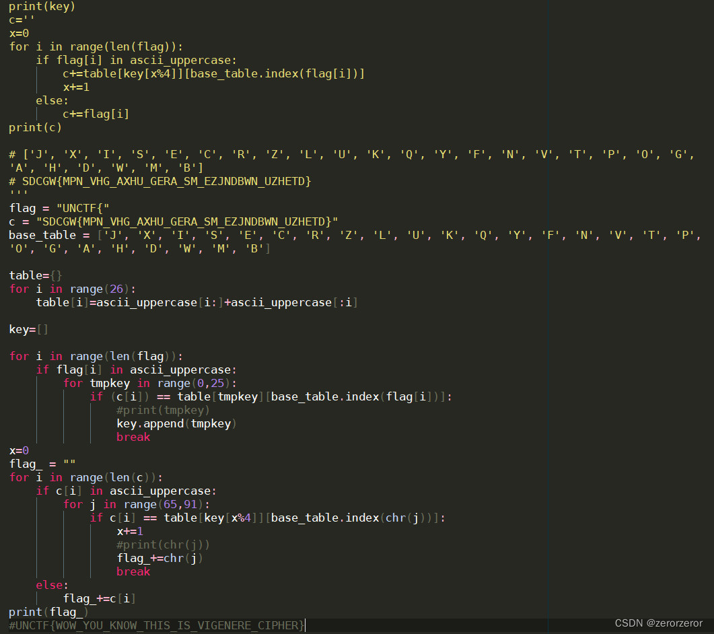Click 'key.append(tmpkey)' line
The image size is (714, 634).
177,423
